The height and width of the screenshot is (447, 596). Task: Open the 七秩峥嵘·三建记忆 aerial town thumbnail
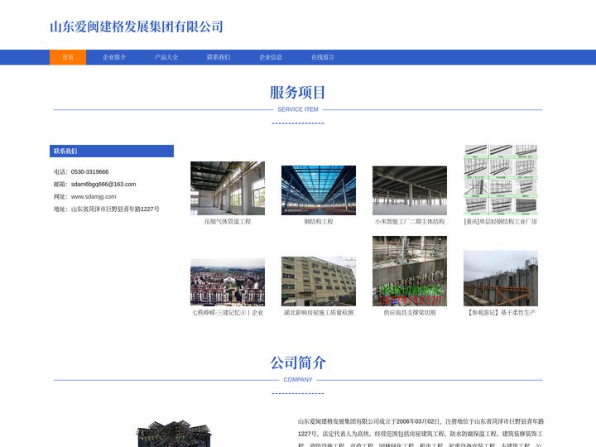[x=228, y=282]
